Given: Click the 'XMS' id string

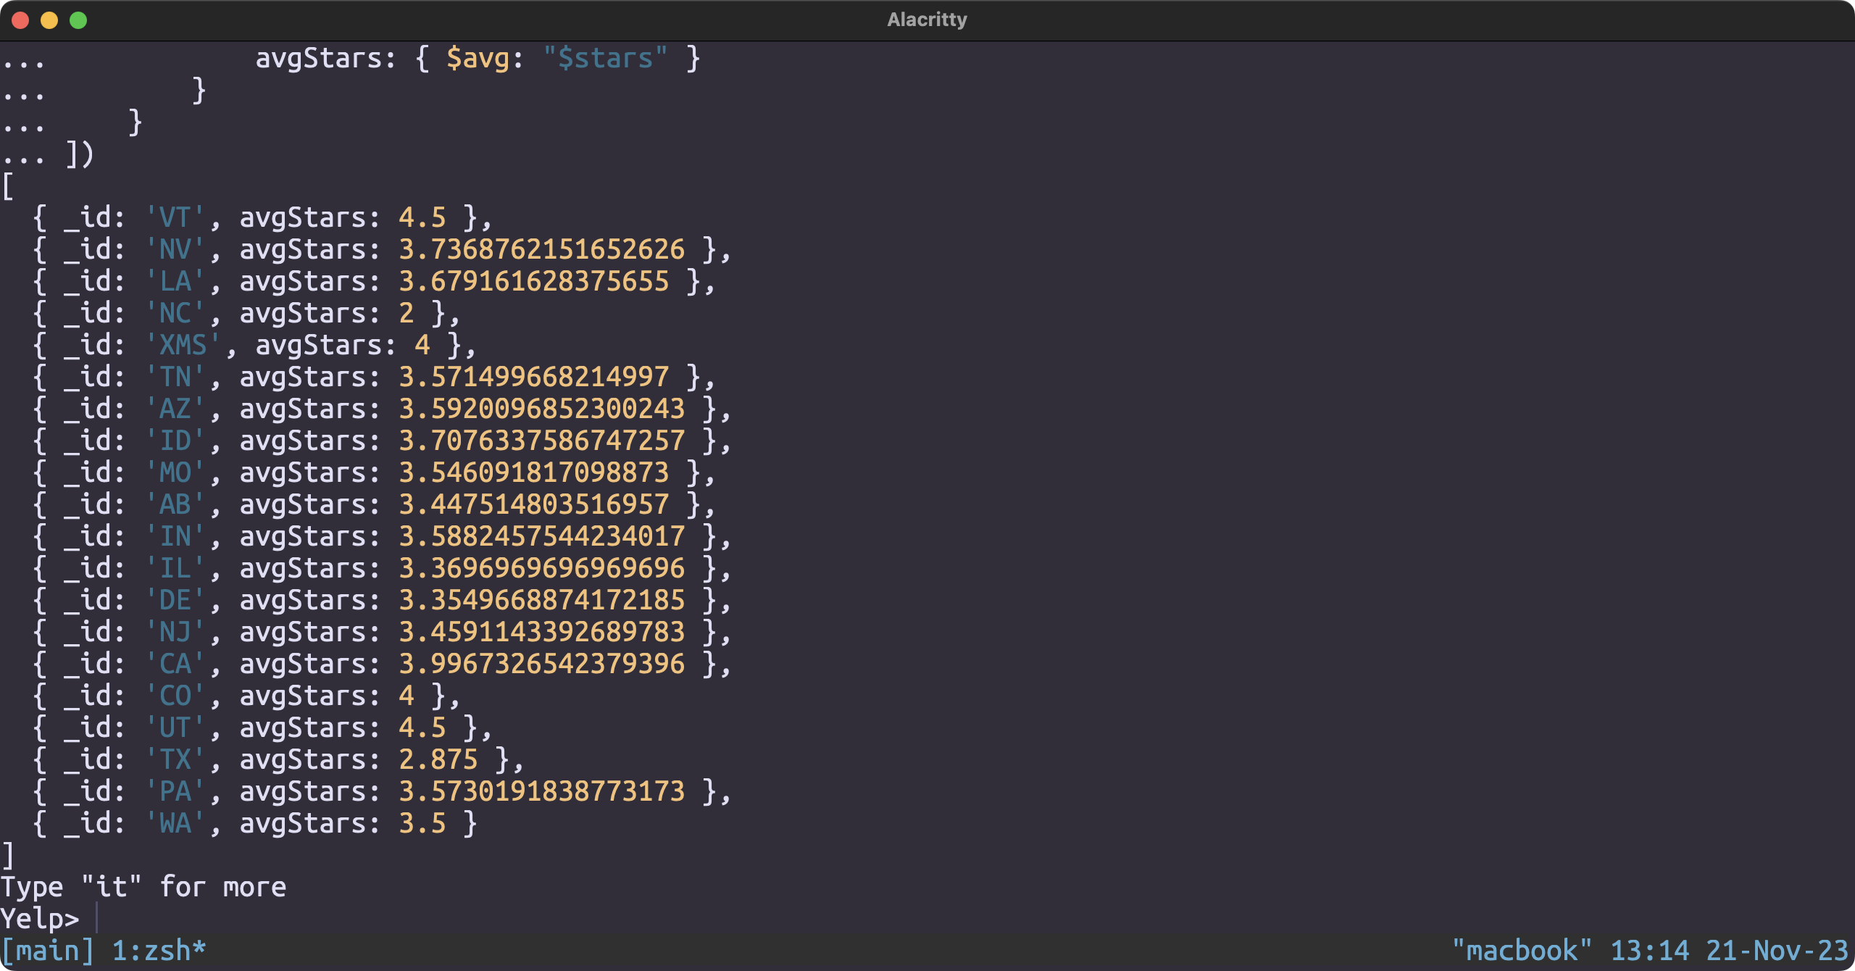Looking at the screenshot, I should 183,345.
